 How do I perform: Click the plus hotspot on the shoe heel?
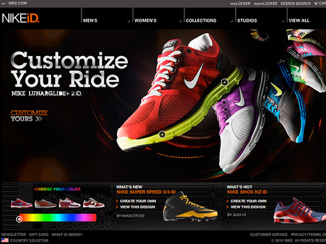224,82
